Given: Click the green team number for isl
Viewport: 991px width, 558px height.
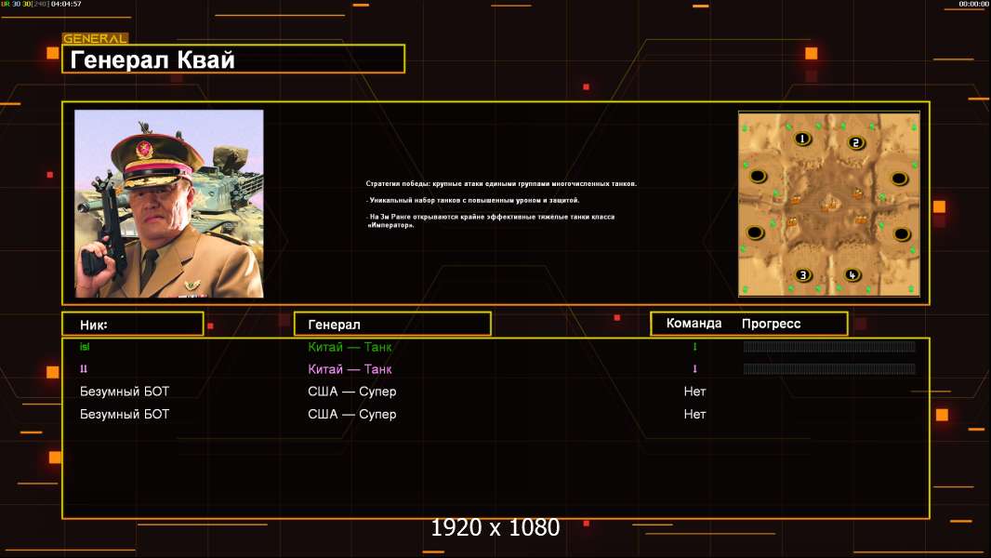Looking at the screenshot, I should tap(694, 346).
